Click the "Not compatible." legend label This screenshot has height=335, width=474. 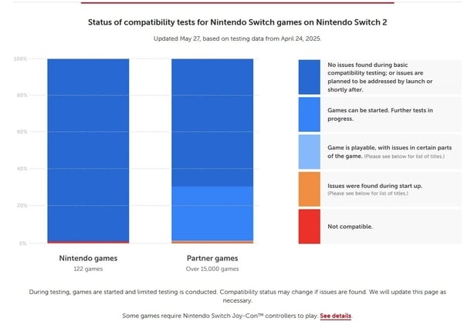(x=350, y=226)
